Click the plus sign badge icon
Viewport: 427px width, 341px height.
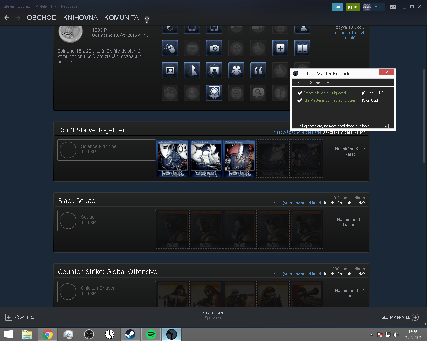point(280,48)
